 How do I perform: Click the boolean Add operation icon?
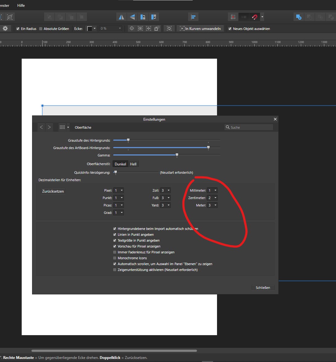[x=299, y=17]
